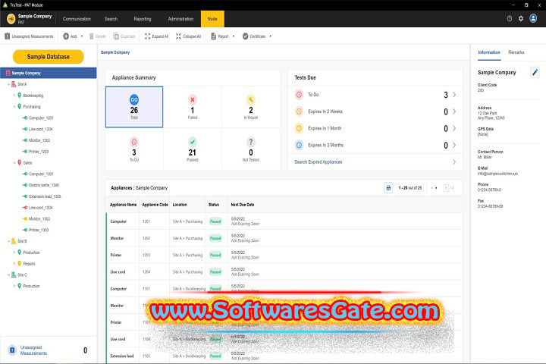Click Collapse All in toolbar
This screenshot has width=546, height=364.
coord(188,36)
